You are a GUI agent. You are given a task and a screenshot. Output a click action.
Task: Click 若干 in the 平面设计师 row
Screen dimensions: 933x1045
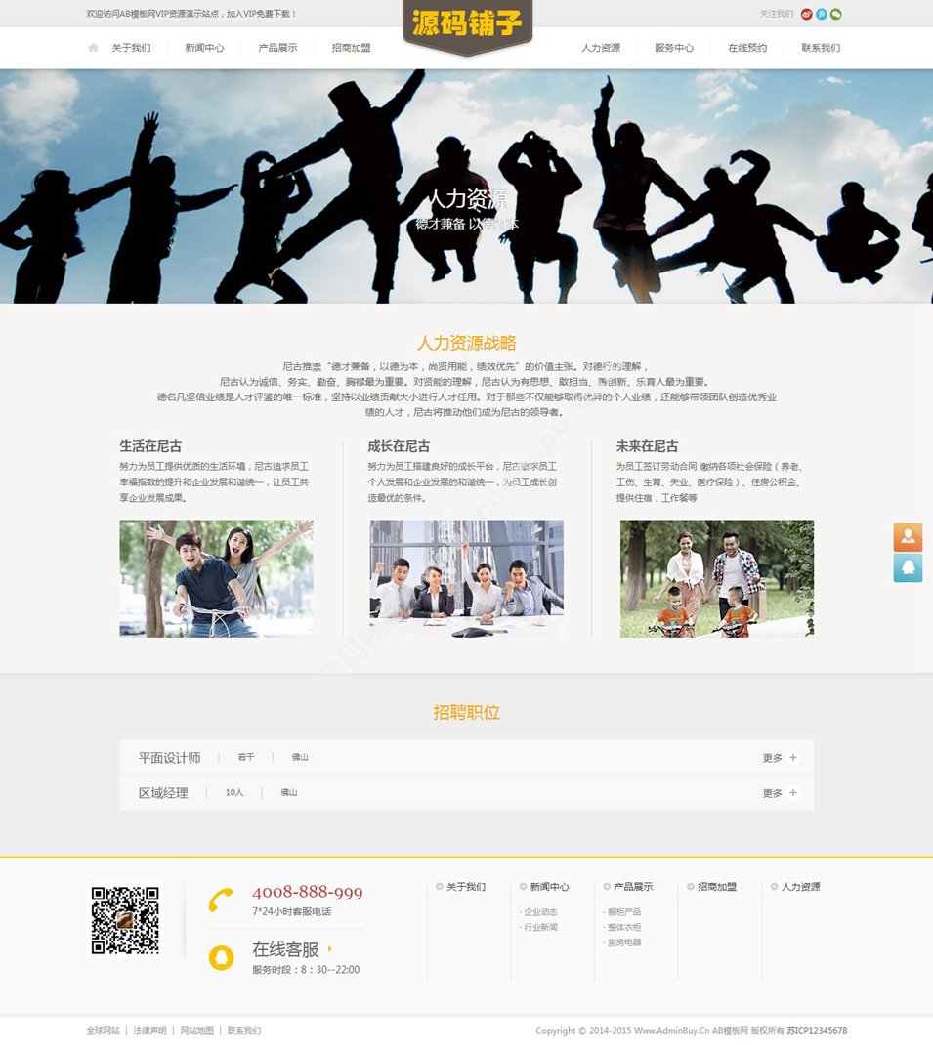tap(246, 757)
